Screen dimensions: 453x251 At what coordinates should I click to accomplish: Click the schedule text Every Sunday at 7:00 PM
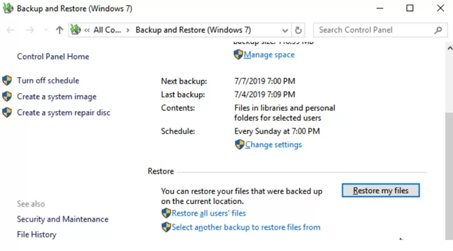click(277, 131)
